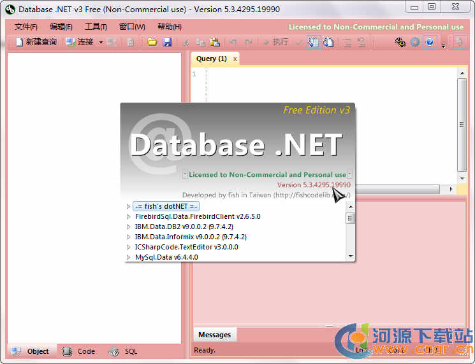
Task: Open the 连接 dropdown arrow
Action: [x=101, y=42]
